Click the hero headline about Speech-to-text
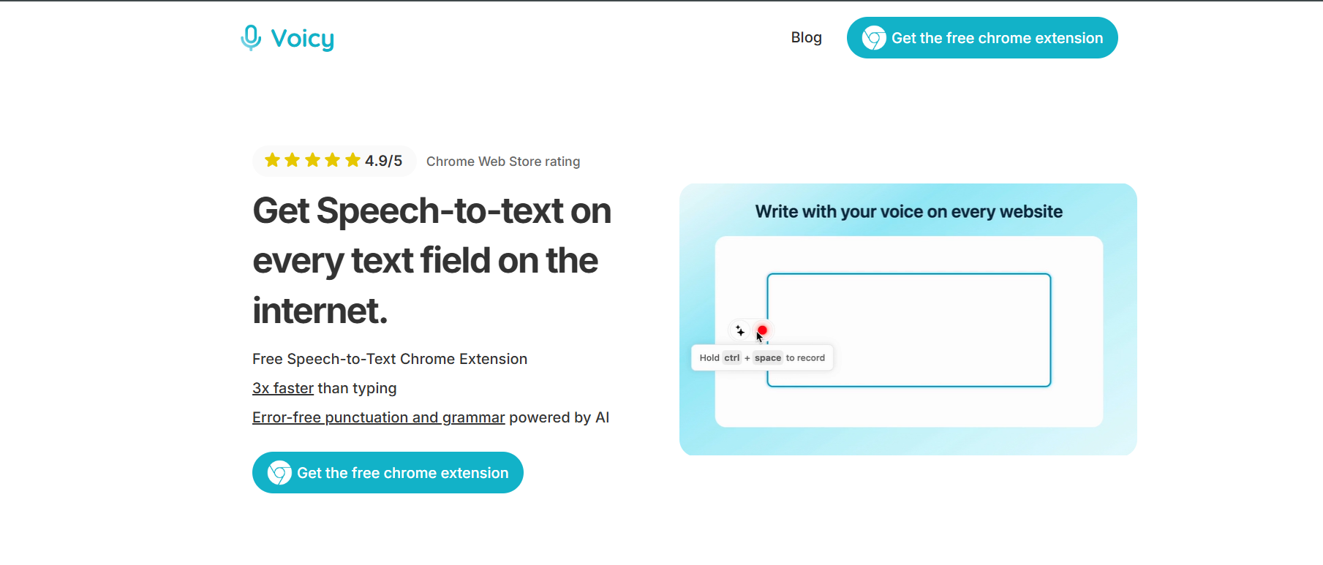This screenshot has width=1323, height=565. 432,260
